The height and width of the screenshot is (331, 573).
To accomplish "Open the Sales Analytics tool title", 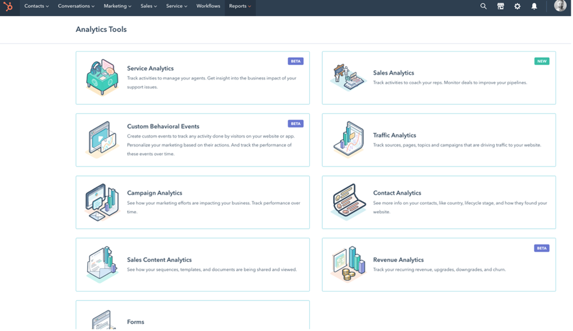I will coord(393,73).
